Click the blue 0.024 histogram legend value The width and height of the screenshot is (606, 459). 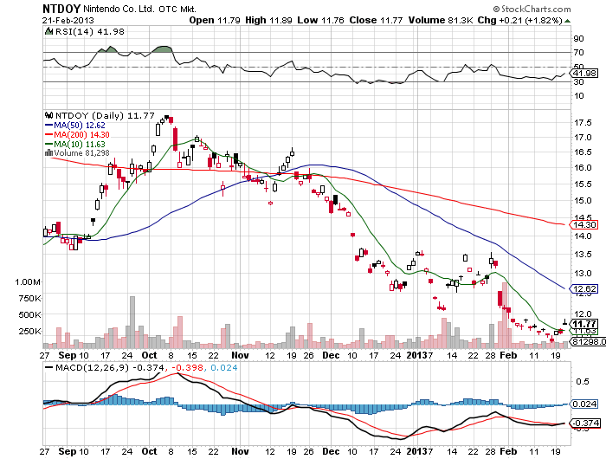[x=224, y=367]
